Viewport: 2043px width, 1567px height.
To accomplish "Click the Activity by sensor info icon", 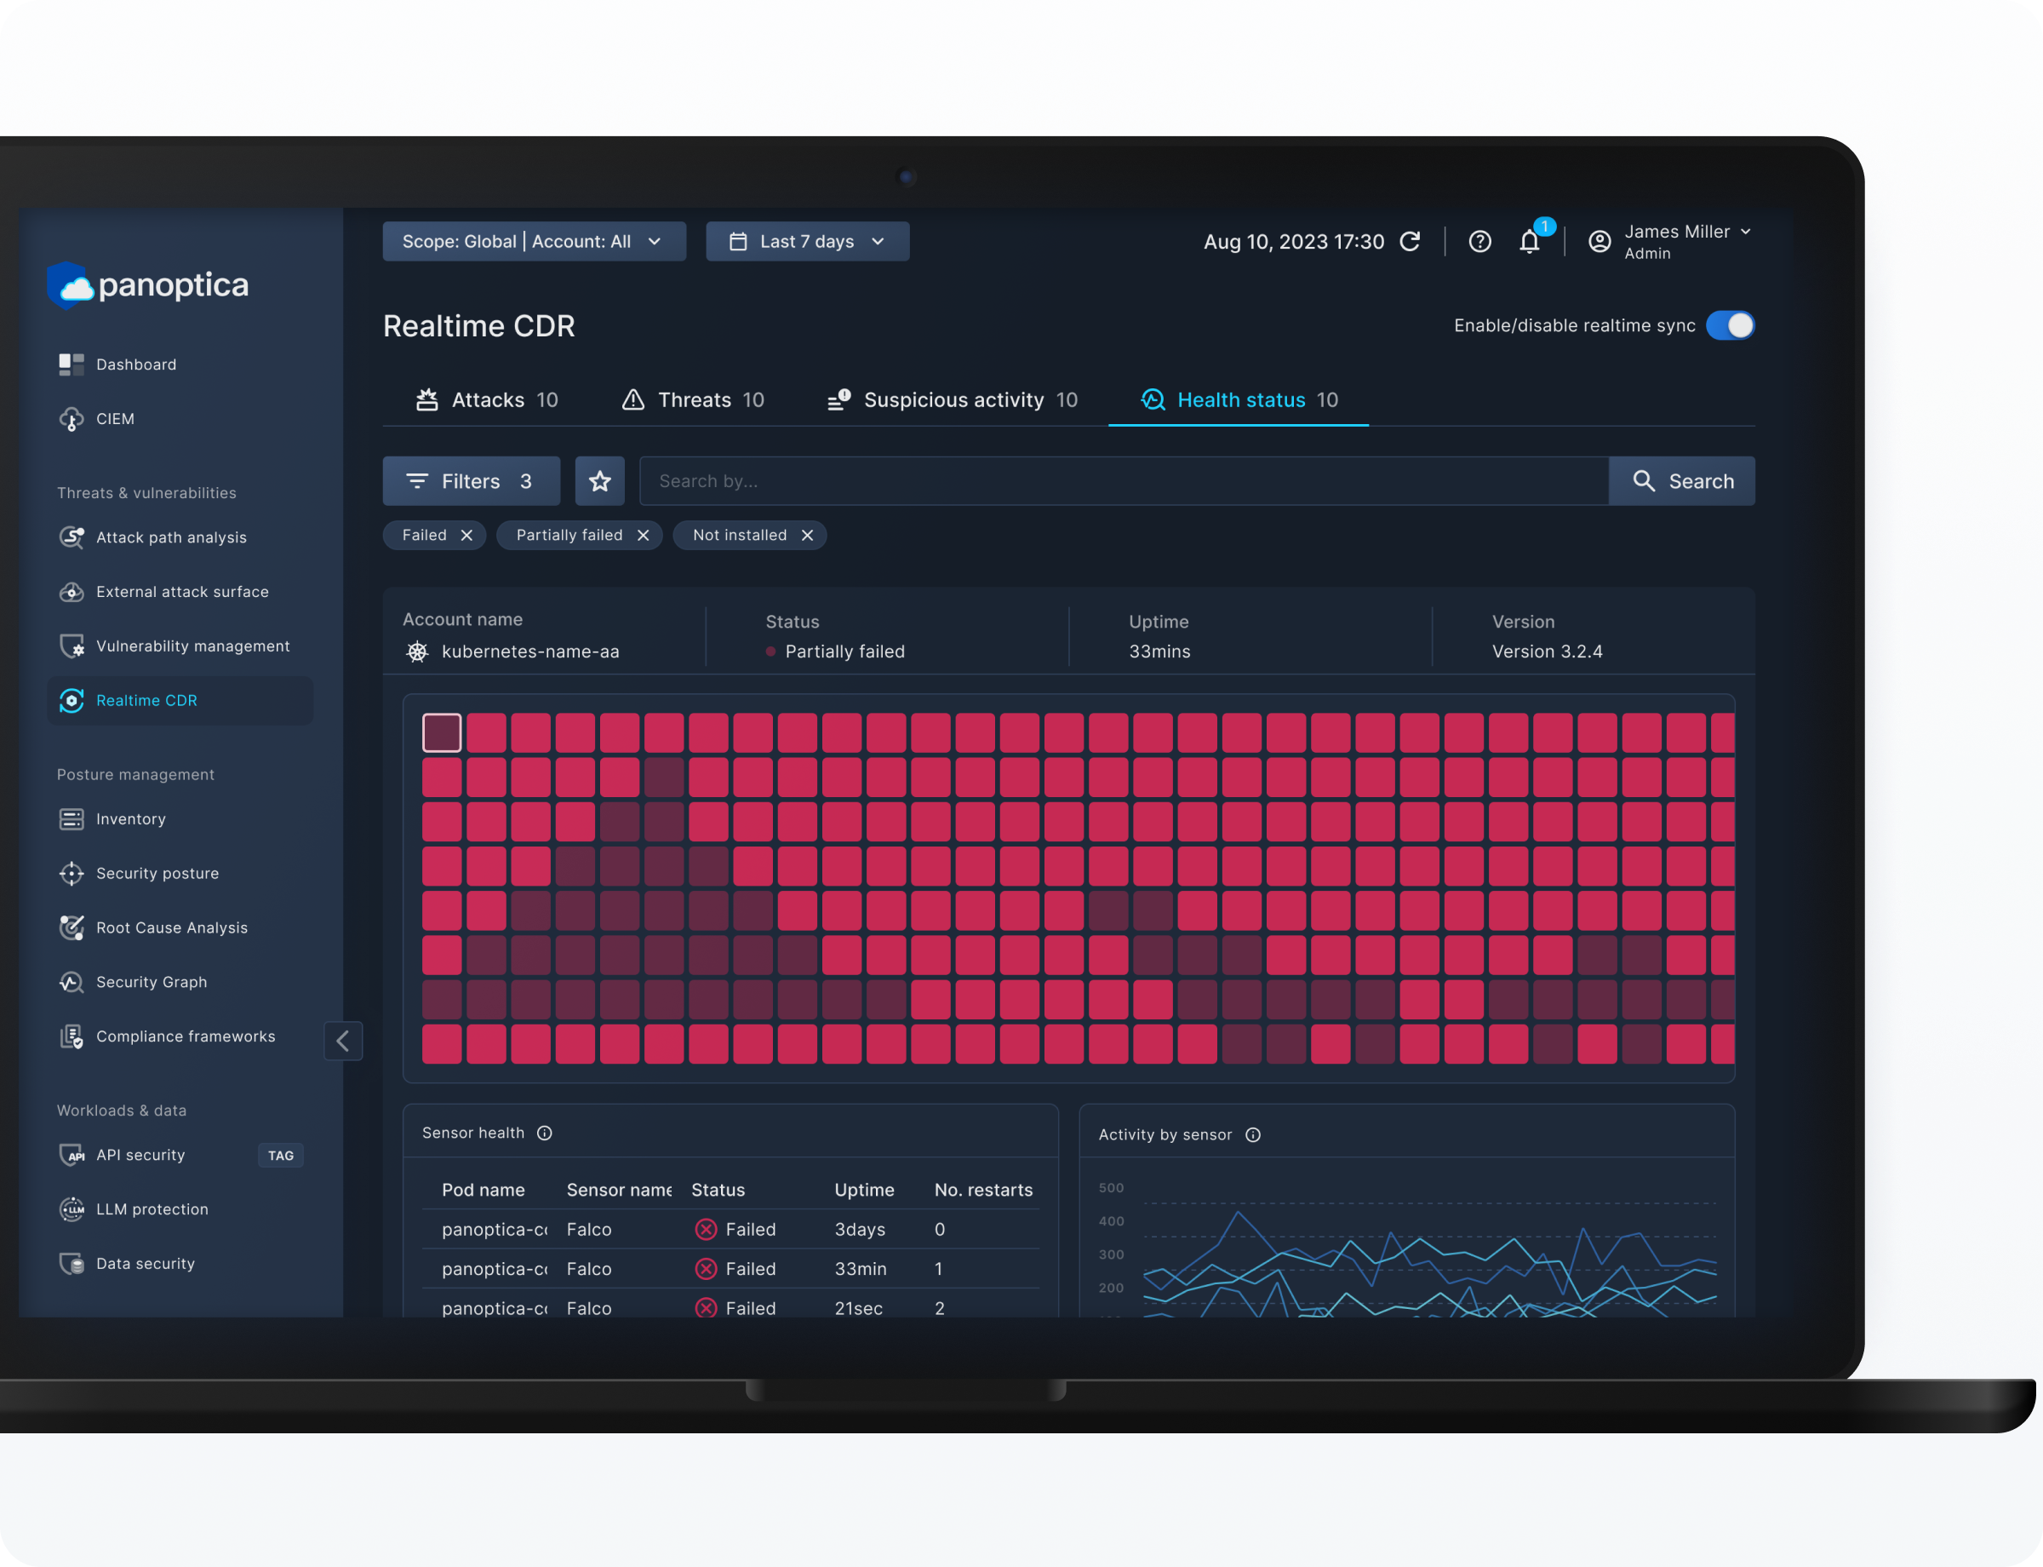I will coord(1253,1135).
